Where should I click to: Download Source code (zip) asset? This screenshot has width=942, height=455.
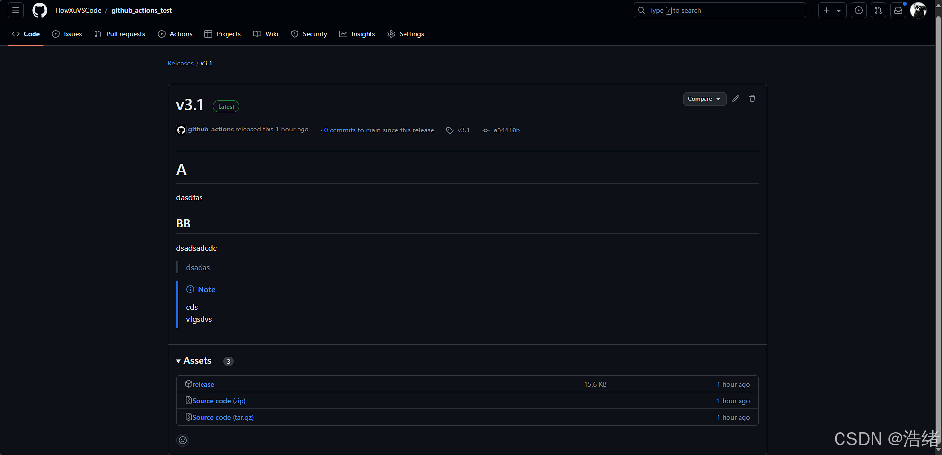[x=219, y=401]
